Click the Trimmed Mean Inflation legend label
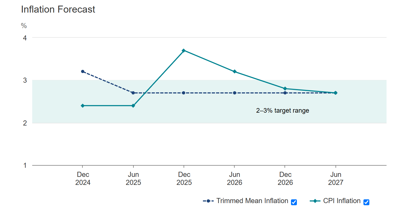 pos(252,201)
